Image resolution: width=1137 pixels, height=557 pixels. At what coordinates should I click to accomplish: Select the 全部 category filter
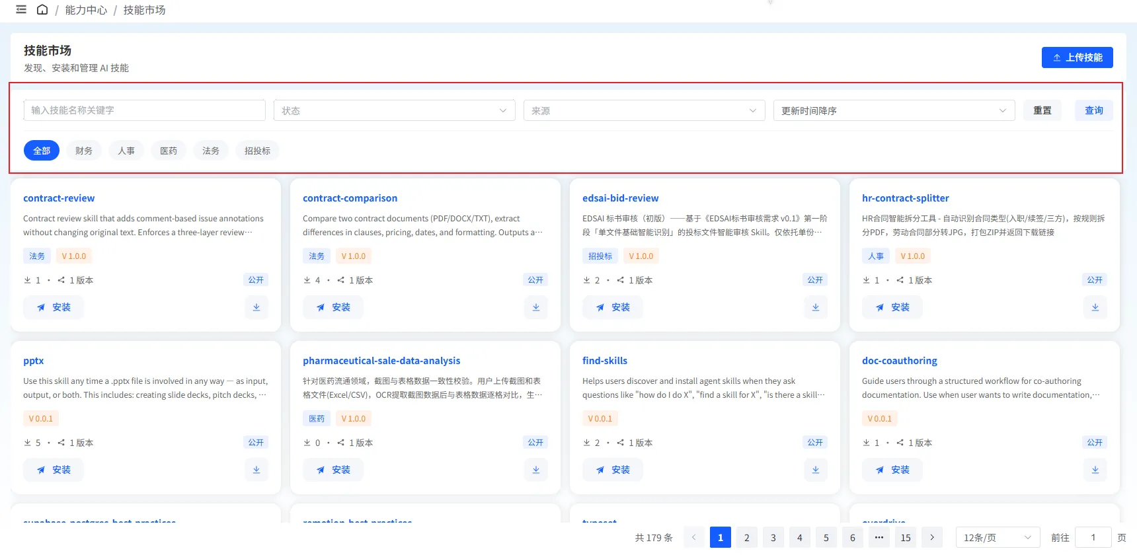click(x=42, y=151)
